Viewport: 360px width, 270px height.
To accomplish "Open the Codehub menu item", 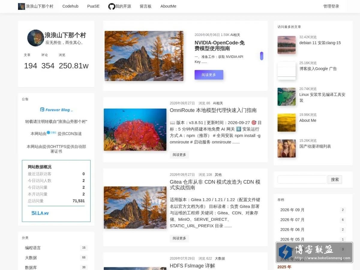I will [x=70, y=6].
